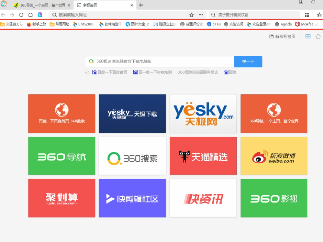Click the shirt-shaped skin icon in the title bar
The width and height of the screenshot is (323, 242).
coord(313,2)
